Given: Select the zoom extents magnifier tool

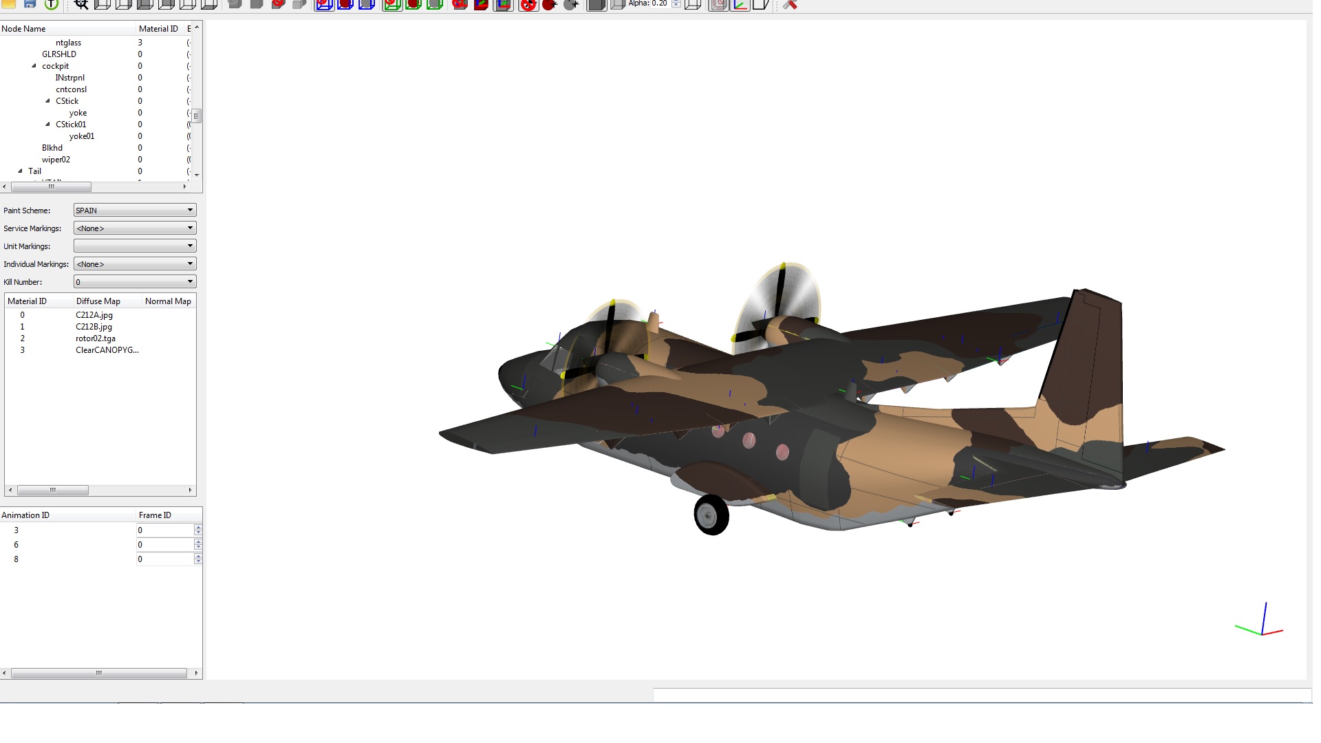Looking at the screenshot, I should pyautogui.click(x=81, y=4).
